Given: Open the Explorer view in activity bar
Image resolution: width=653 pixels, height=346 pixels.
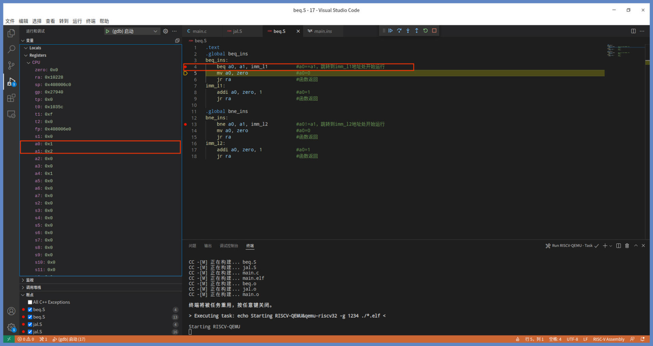Looking at the screenshot, I should [11, 33].
